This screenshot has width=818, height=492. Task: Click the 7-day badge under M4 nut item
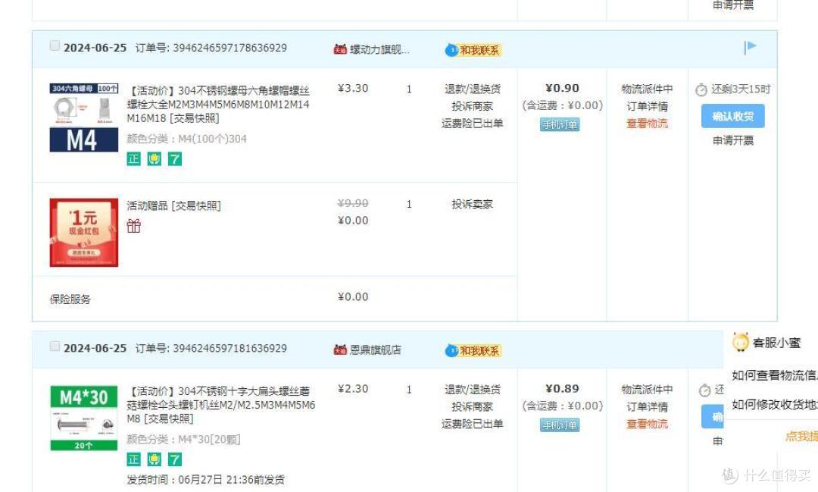click(175, 158)
